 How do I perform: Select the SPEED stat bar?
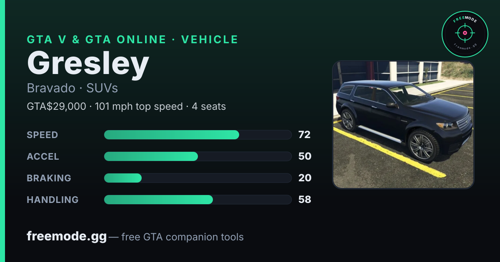coord(197,135)
